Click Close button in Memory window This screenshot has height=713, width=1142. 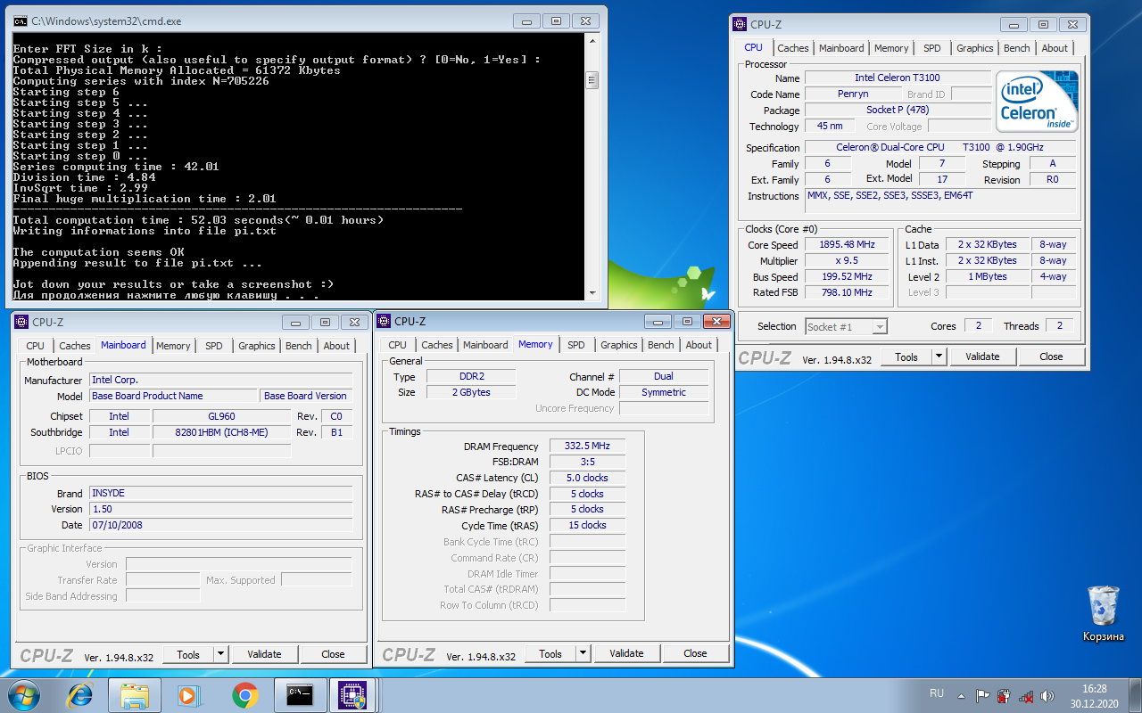[696, 653]
